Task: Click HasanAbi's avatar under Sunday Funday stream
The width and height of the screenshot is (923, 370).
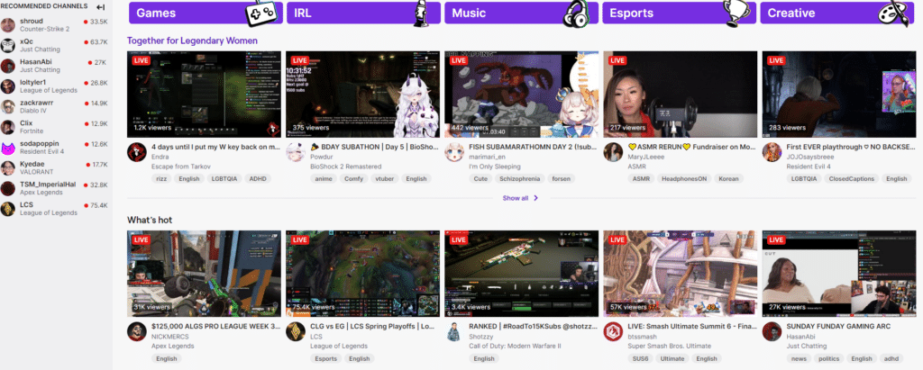Action: pyautogui.click(x=772, y=330)
